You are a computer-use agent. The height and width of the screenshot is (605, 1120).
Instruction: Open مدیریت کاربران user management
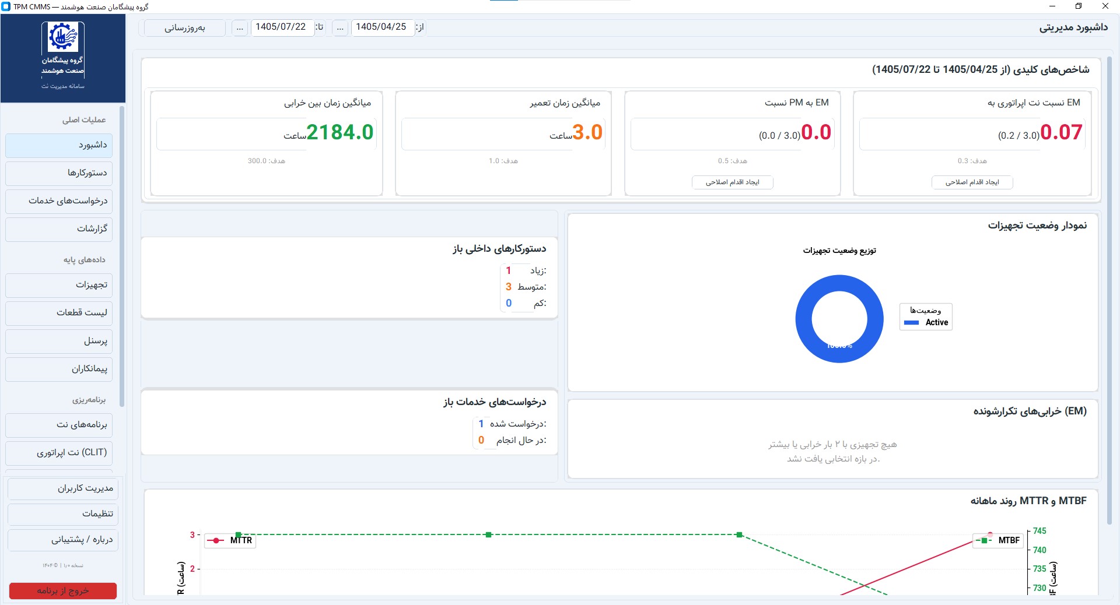[x=63, y=488]
